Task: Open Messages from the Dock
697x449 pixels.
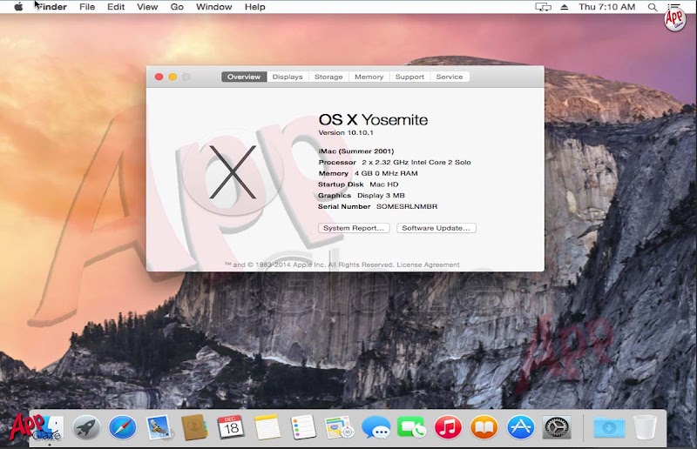Action: click(376, 428)
